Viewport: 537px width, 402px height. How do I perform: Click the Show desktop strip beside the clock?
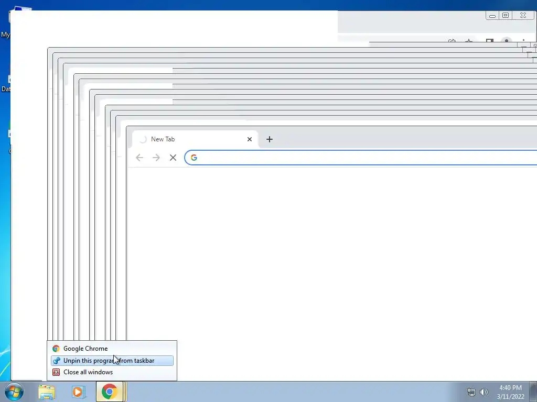(x=533, y=392)
